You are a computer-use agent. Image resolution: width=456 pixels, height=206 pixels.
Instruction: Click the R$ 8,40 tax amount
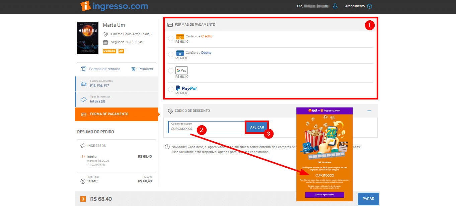[x=147, y=177]
